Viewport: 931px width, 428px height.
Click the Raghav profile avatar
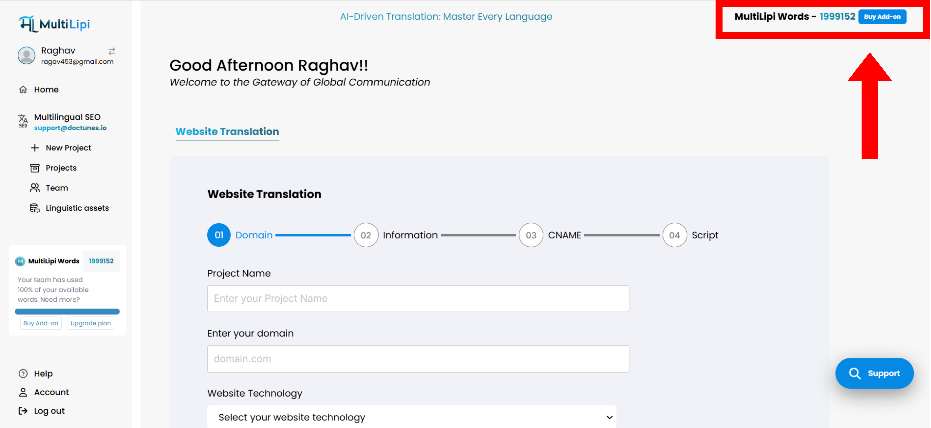pyautogui.click(x=26, y=55)
